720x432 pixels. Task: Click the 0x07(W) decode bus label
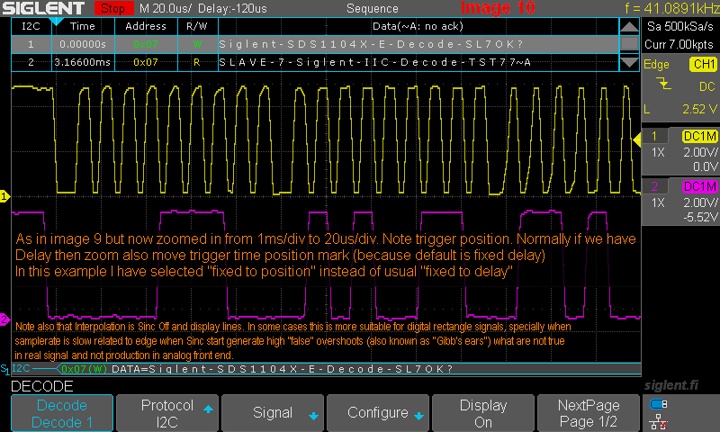(x=84, y=369)
